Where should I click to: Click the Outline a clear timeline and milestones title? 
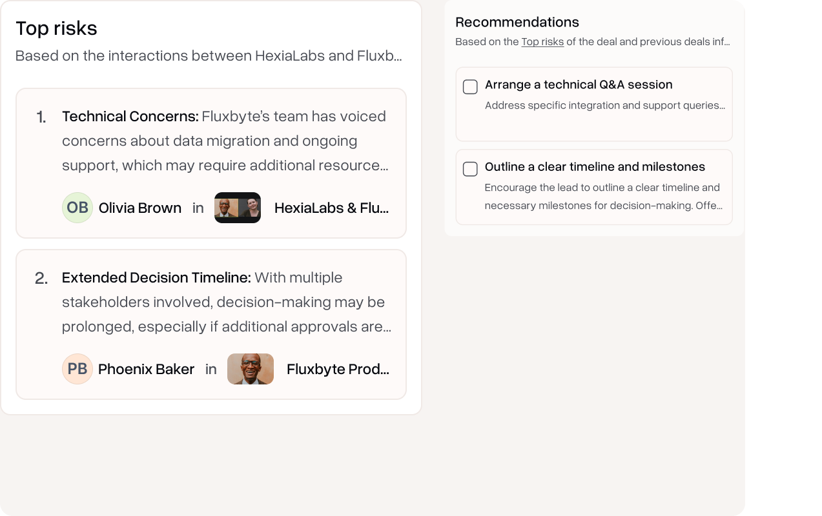coord(595,166)
